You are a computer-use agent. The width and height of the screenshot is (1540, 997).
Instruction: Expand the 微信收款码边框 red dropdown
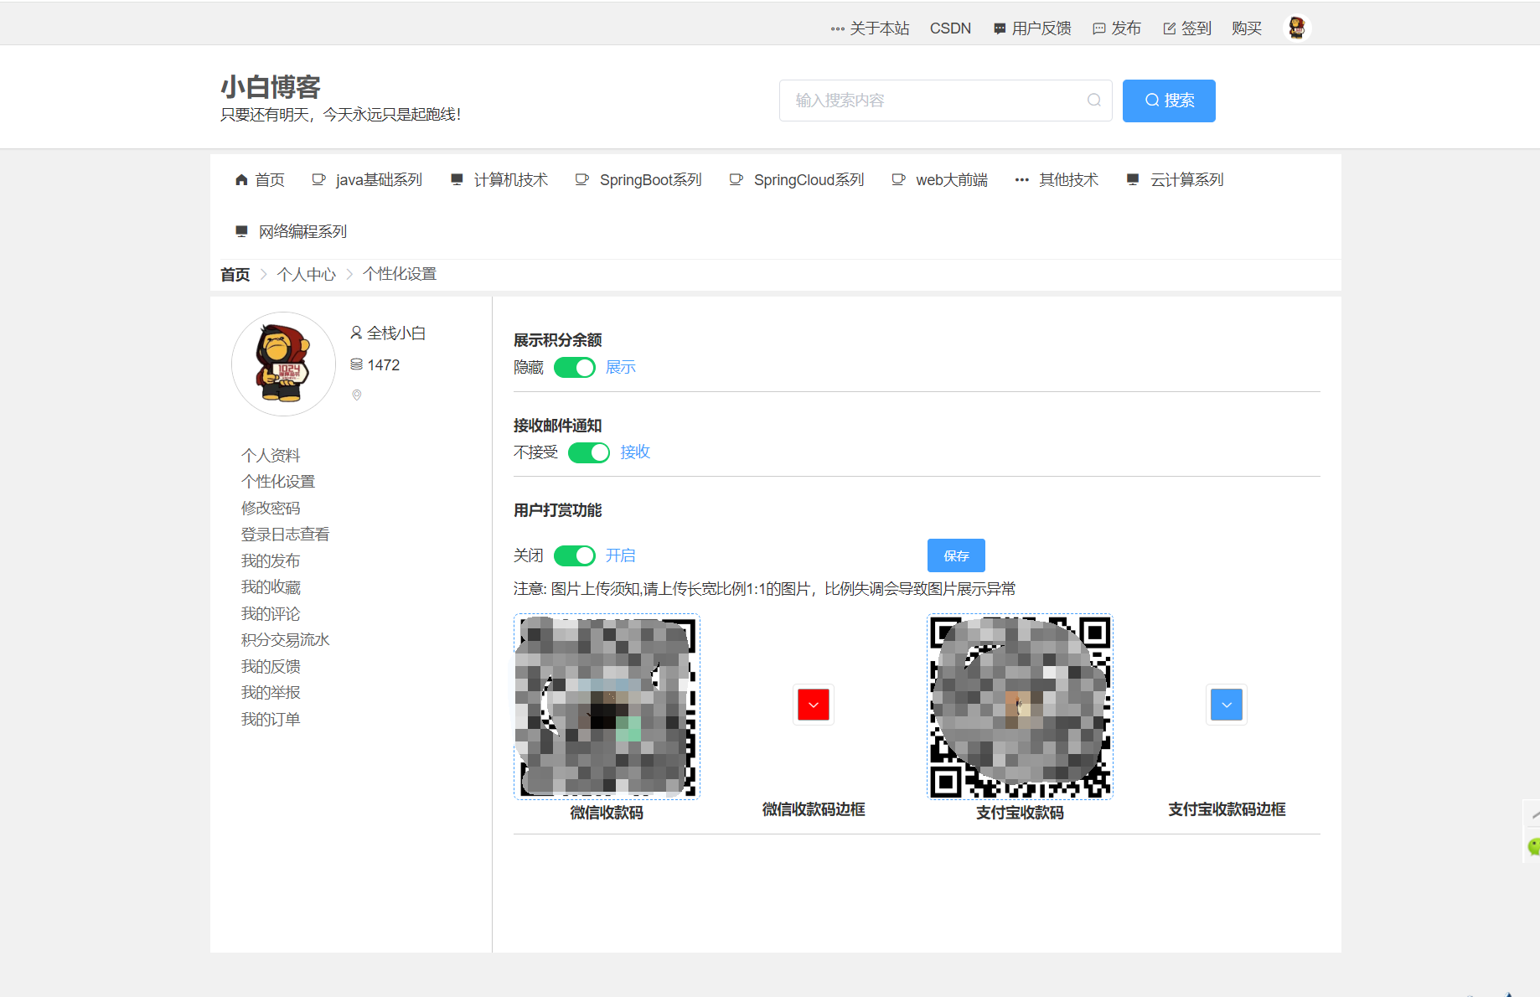pos(812,705)
